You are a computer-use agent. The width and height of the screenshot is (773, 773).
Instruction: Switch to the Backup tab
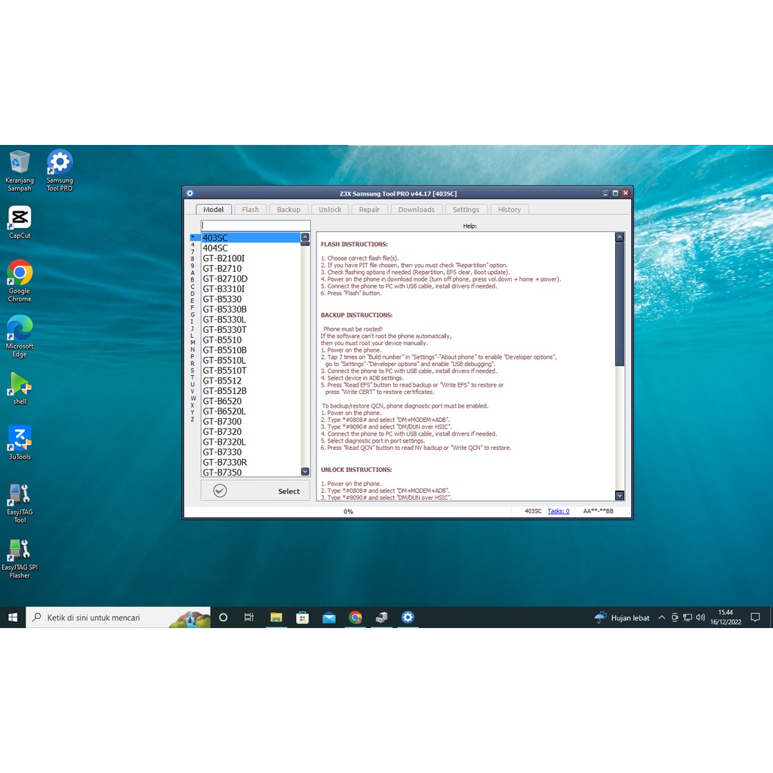pyautogui.click(x=288, y=210)
